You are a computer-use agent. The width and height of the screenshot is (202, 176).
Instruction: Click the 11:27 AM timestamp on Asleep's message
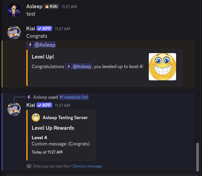point(69,7)
